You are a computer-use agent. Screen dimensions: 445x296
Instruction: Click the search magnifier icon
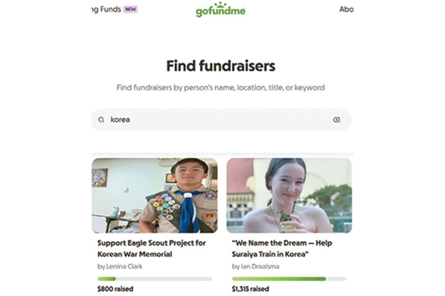(101, 120)
